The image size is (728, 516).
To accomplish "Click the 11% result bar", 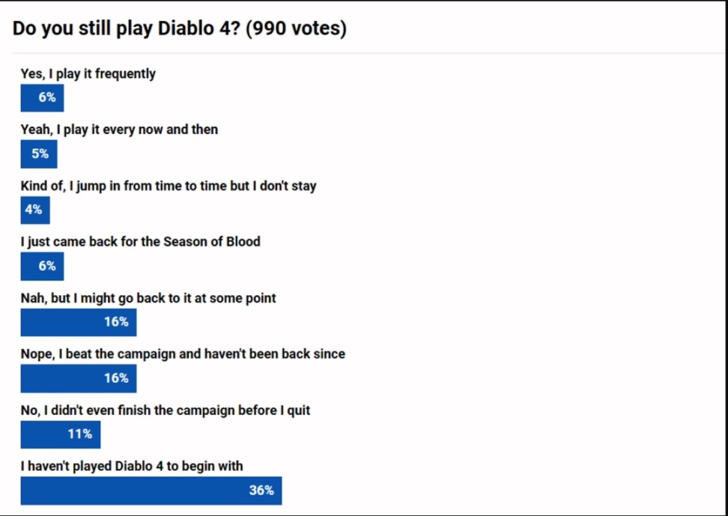I will point(61,434).
